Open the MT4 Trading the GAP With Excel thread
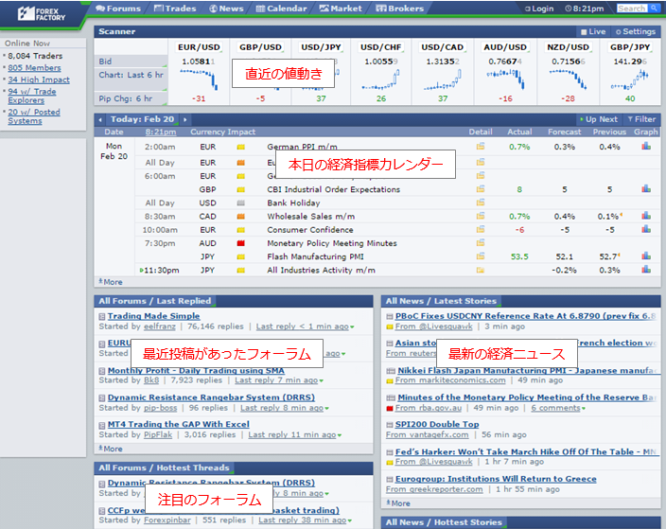This screenshot has height=529, width=666. pyautogui.click(x=179, y=424)
